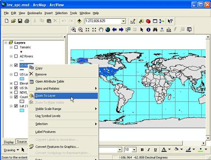The width and height of the screenshot is (211, 160).
Task: Open the Find binoculars tool
Action: pyautogui.click(x=155, y=30)
